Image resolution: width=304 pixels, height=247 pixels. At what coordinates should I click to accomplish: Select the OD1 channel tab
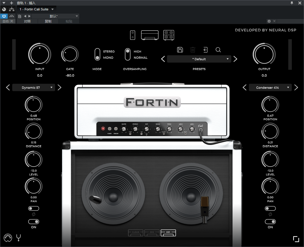168,233
